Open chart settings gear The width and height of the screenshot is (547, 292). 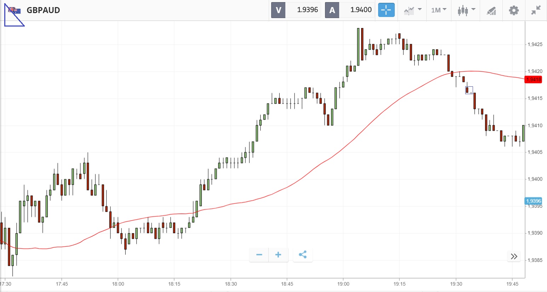coord(514,10)
